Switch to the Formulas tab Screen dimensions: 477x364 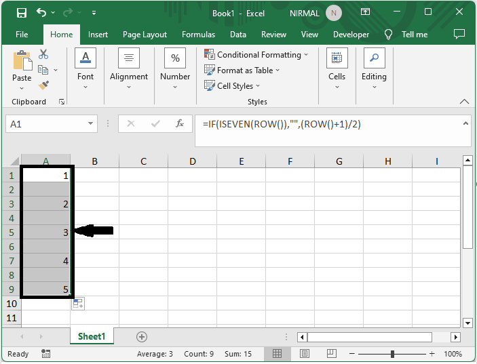(x=198, y=35)
